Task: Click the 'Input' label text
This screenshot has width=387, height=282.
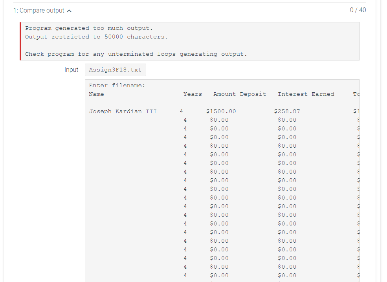Action: coord(72,70)
